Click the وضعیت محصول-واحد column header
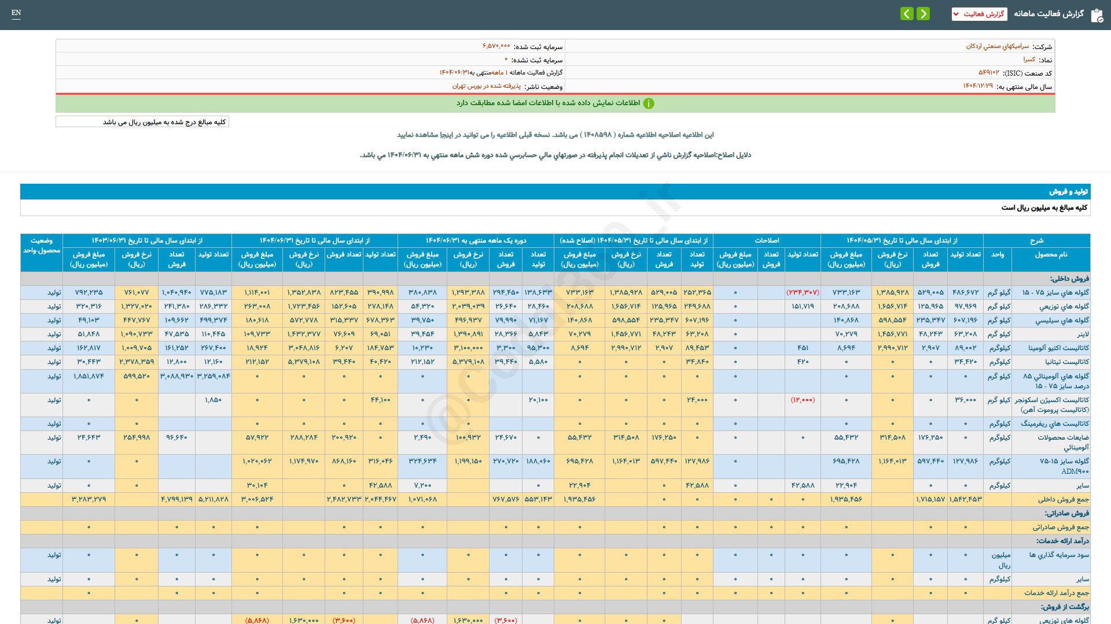Viewport: 1111px width, 624px height. coord(42,246)
